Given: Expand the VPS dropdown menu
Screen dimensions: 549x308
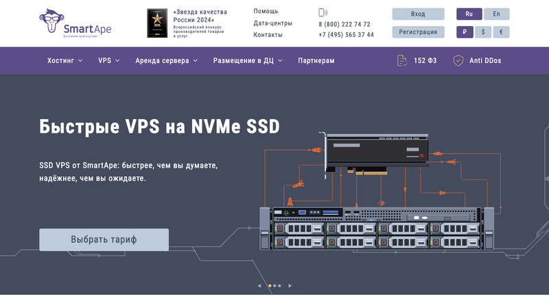Looking at the screenshot, I should pyautogui.click(x=108, y=60).
